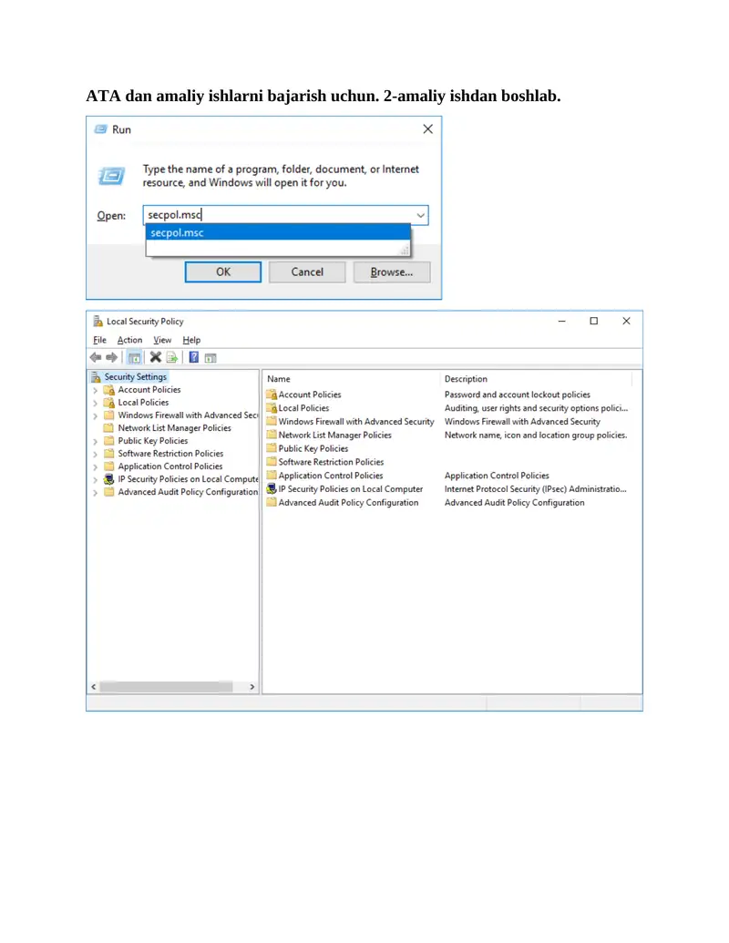Expand the Local Policies tree node

pyautogui.click(x=95, y=403)
